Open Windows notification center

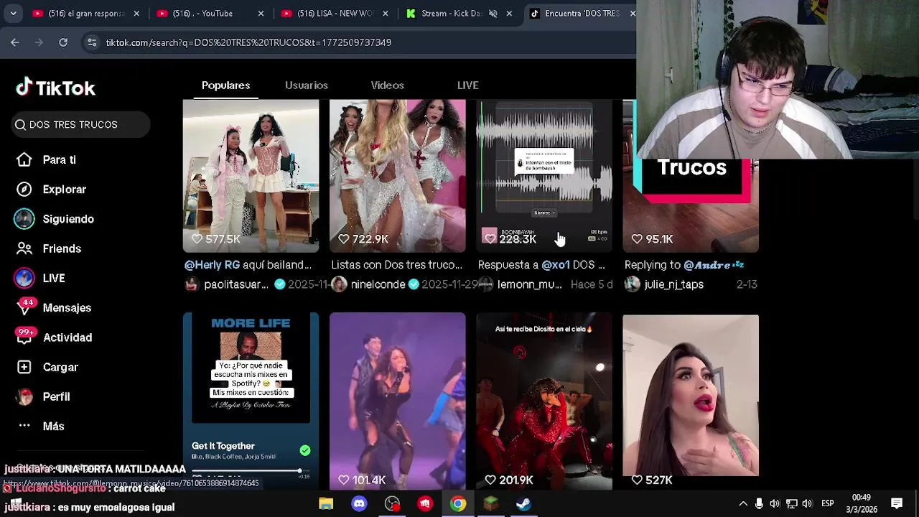click(x=897, y=503)
